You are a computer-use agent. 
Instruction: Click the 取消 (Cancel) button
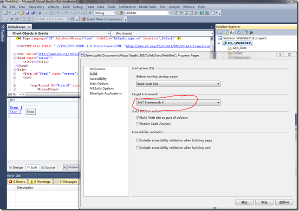point(264,202)
